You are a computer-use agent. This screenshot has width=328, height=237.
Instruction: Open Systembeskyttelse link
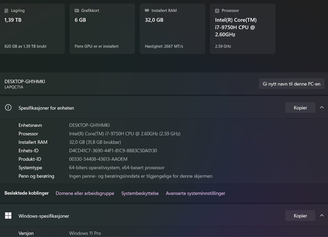tap(140, 193)
